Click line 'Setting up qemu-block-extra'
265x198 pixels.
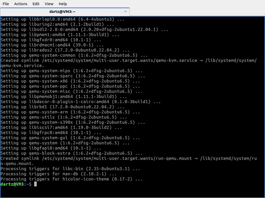71,153
